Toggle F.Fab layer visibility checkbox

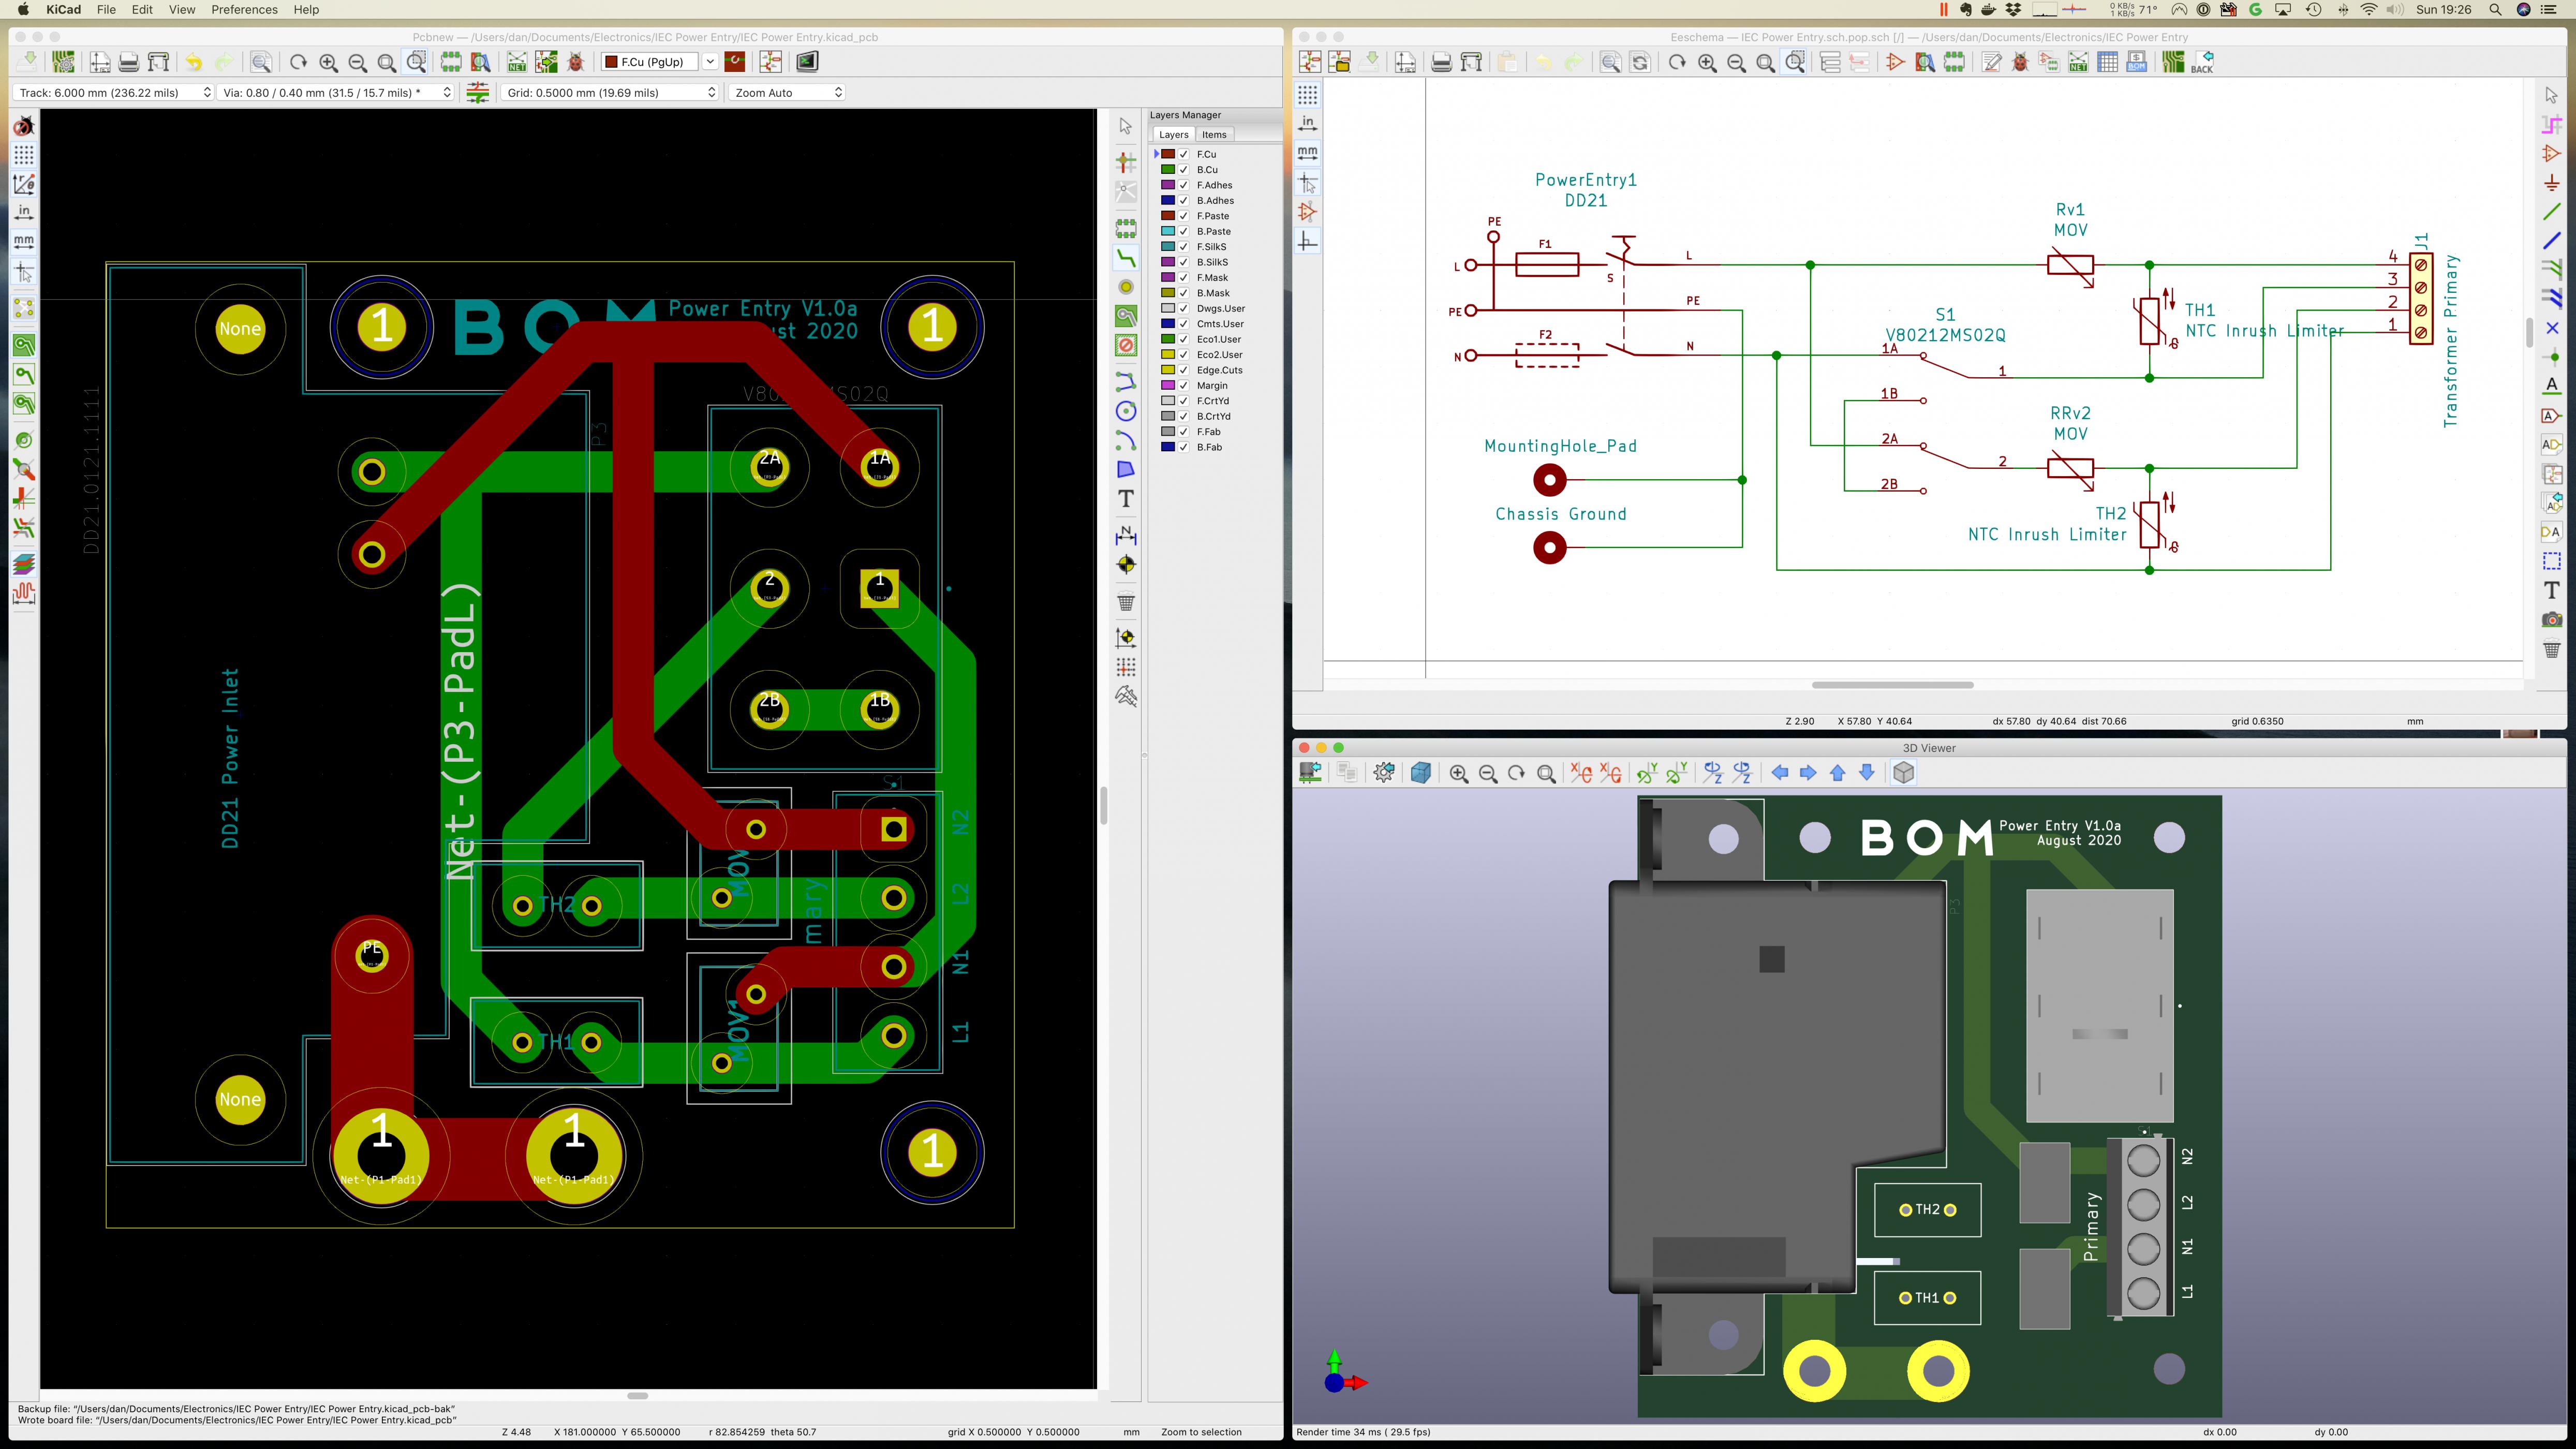[x=1184, y=432]
